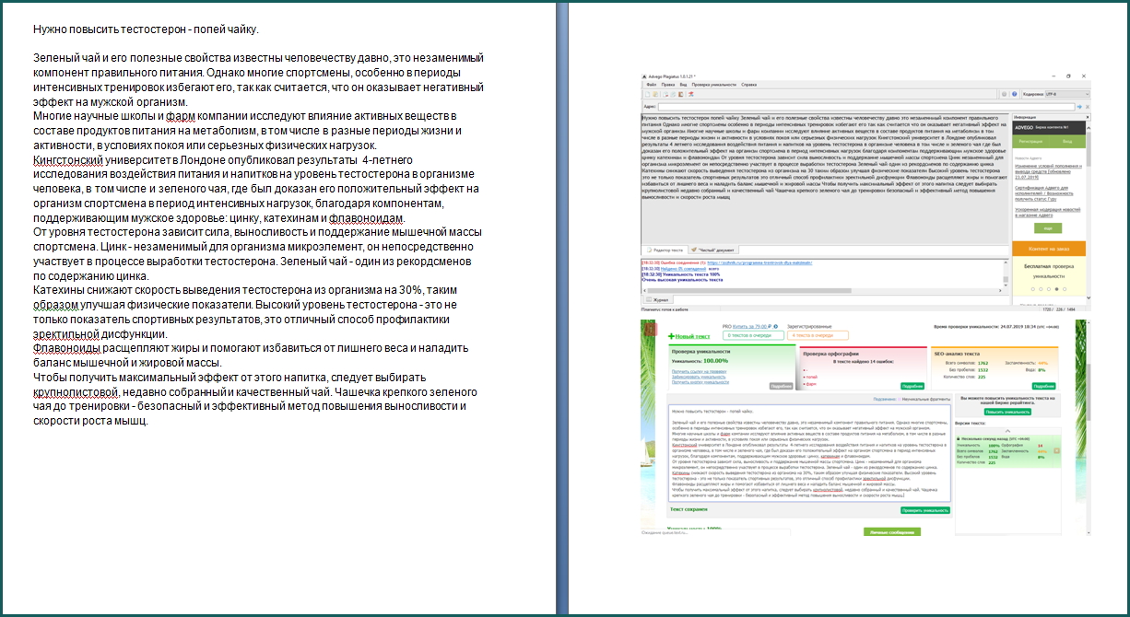Click the Адрес input field

coord(866,107)
